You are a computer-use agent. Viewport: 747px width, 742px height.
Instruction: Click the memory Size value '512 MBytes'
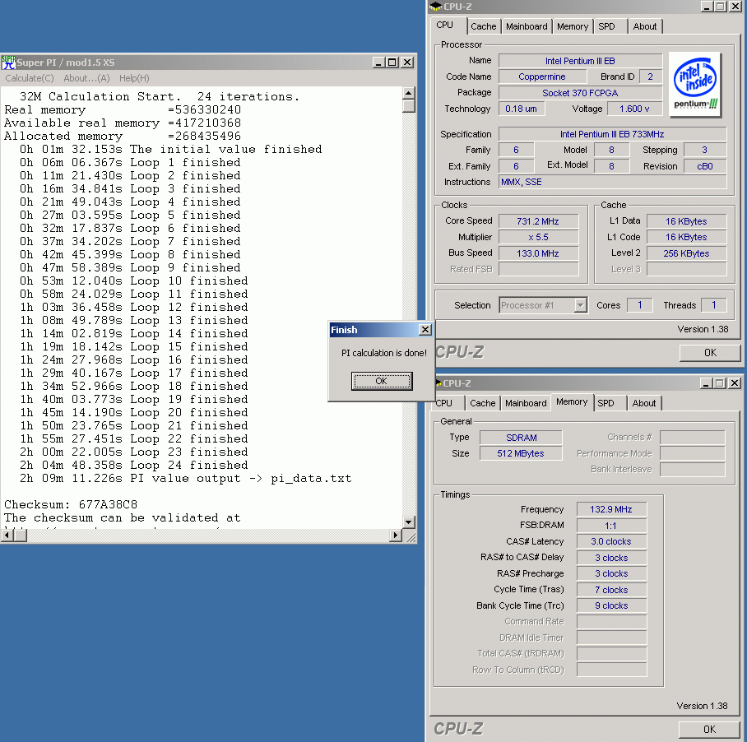pos(522,453)
